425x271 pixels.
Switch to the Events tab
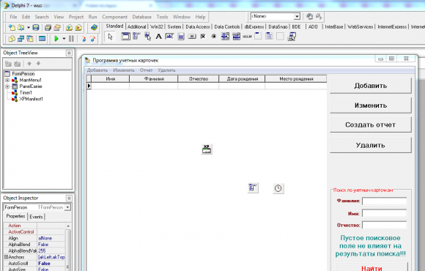pyautogui.click(x=36, y=217)
